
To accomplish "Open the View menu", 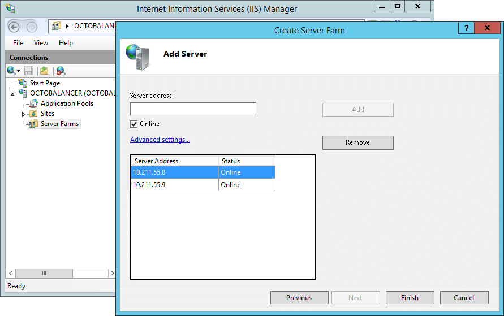I will 41,43.
